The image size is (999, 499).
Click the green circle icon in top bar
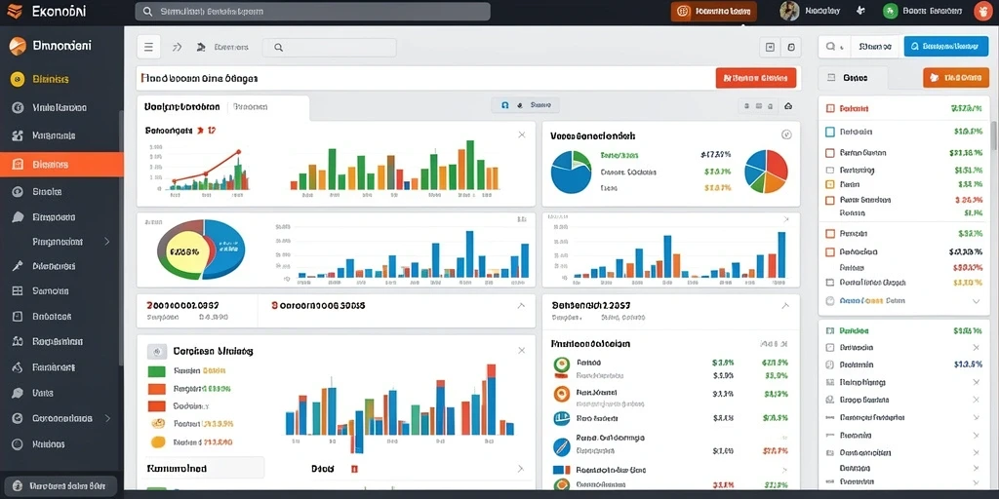[891, 11]
